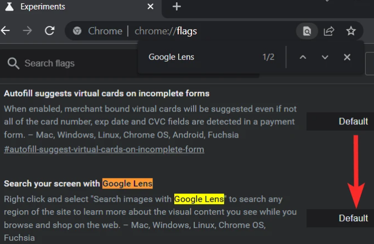Open the Google Lens search icon in omnibox
This screenshot has width=374, height=244.
[x=307, y=31]
